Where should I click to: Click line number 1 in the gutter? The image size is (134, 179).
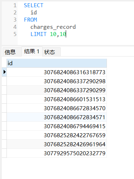point(15,5)
